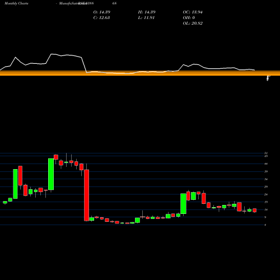Click the 19 price axis label
This screenshot has width=280, height=280.
pyautogui.click(x=266, y=202)
